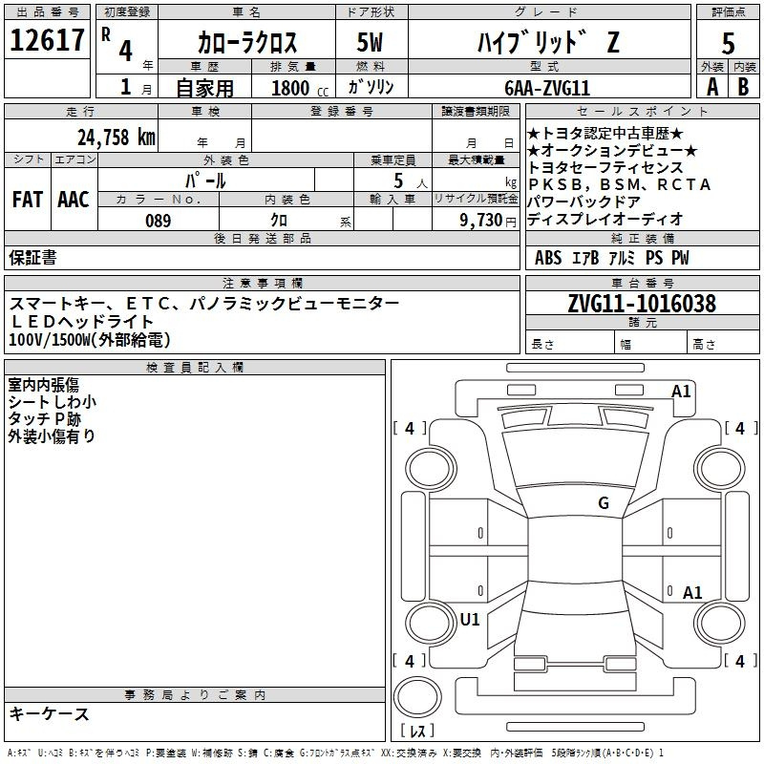Click U1 dent mark near rear-left wheel
The width and height of the screenshot is (764, 764).
[470, 619]
